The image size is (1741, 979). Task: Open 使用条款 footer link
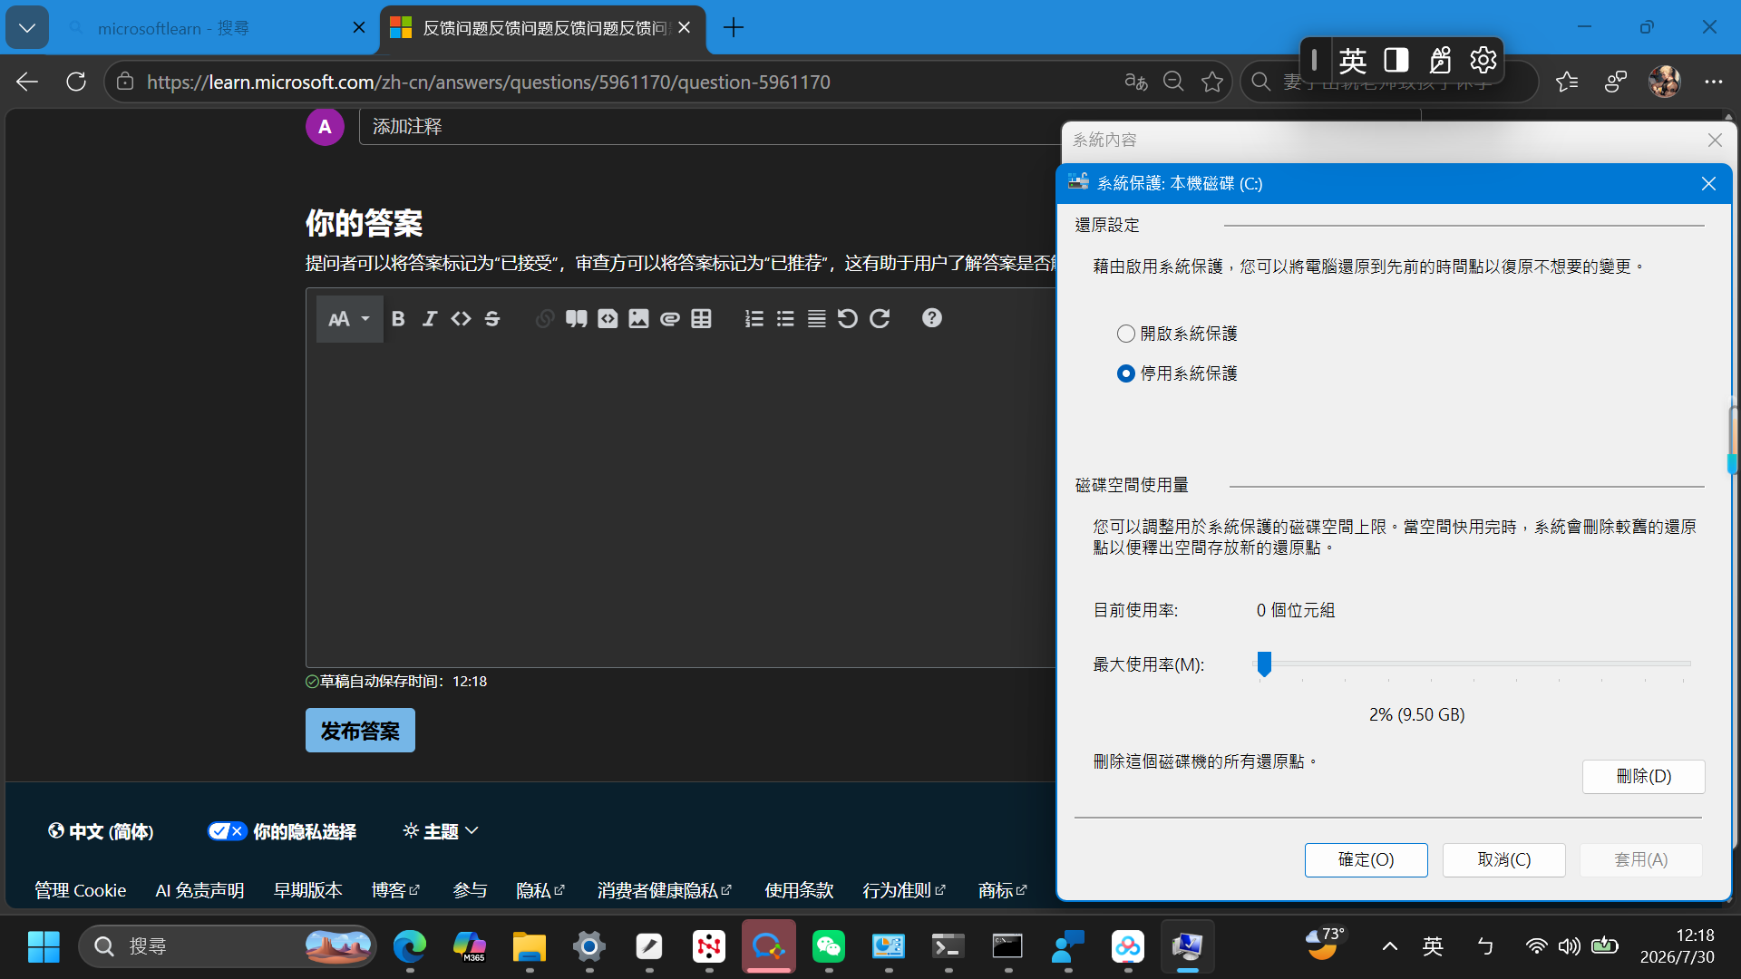(x=798, y=890)
